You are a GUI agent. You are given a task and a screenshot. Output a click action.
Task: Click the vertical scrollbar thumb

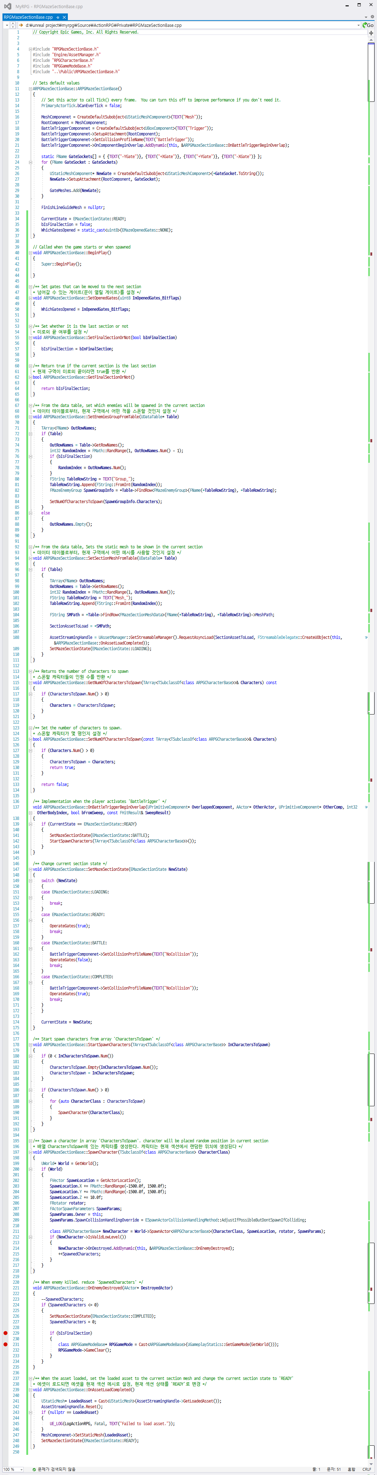click(371, 71)
